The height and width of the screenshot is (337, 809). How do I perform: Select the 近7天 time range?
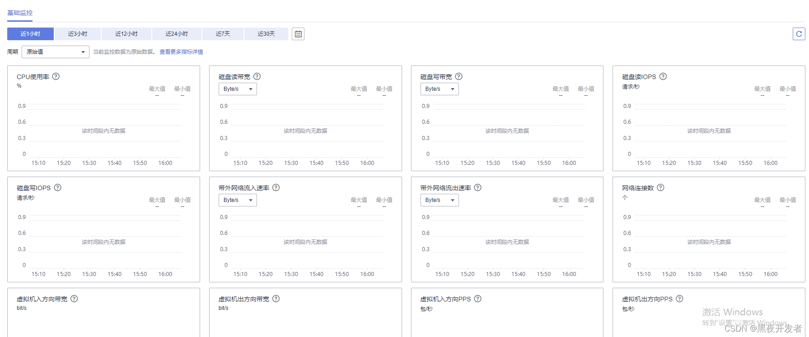pos(223,34)
